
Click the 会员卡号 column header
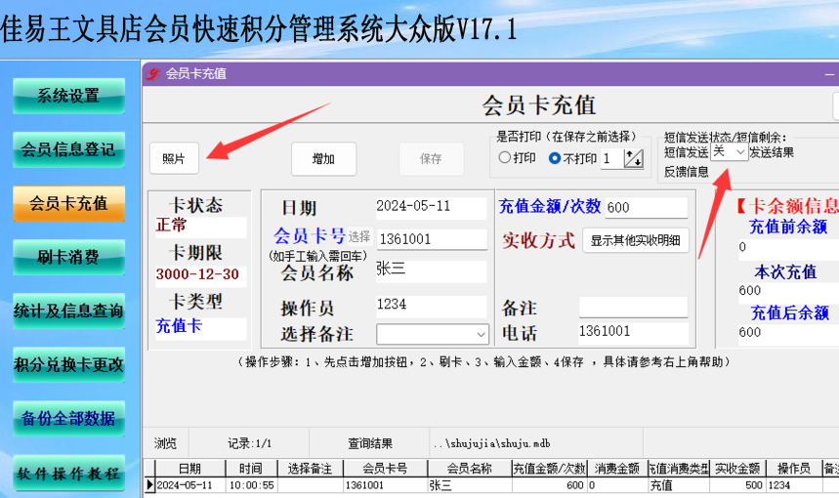pyautogui.click(x=385, y=469)
